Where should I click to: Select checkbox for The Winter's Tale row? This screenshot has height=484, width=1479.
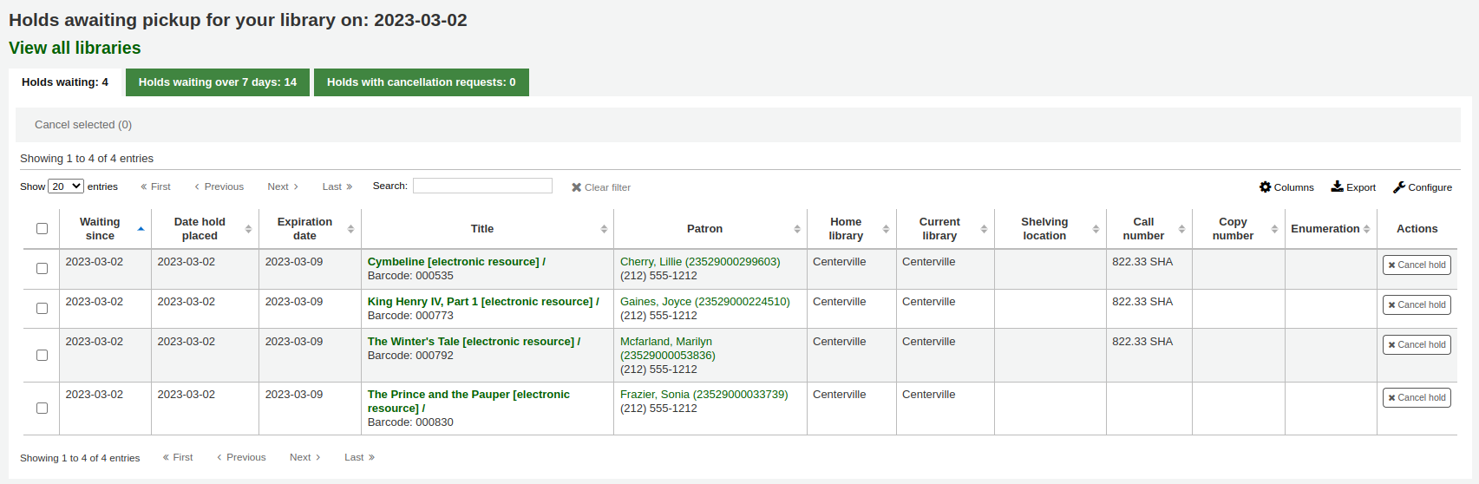[42, 355]
